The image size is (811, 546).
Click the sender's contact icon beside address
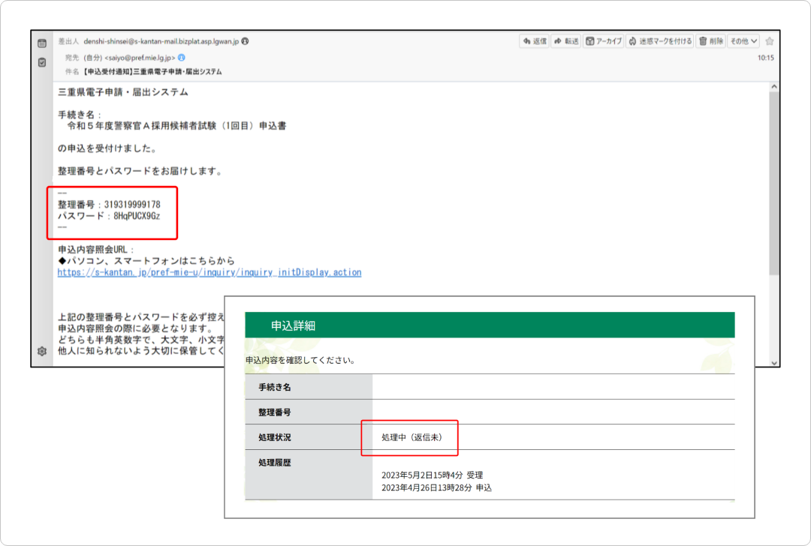tap(246, 41)
